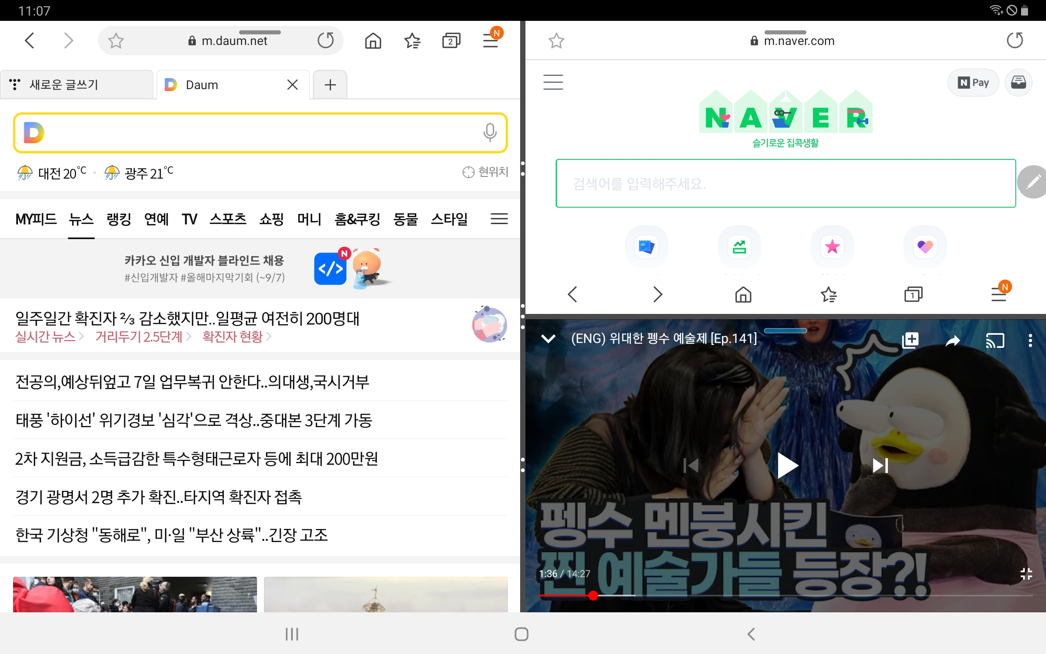
Task: Reload the m.naver.com page
Action: coord(1014,40)
